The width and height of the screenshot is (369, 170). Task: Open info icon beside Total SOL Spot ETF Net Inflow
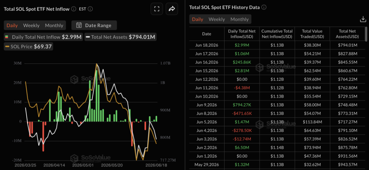tap(74, 9)
